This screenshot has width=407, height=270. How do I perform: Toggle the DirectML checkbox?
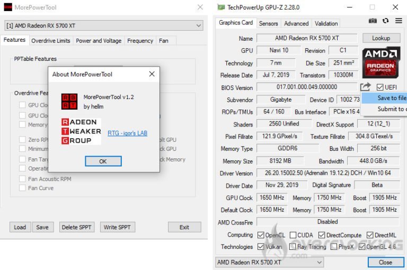click(x=370, y=235)
